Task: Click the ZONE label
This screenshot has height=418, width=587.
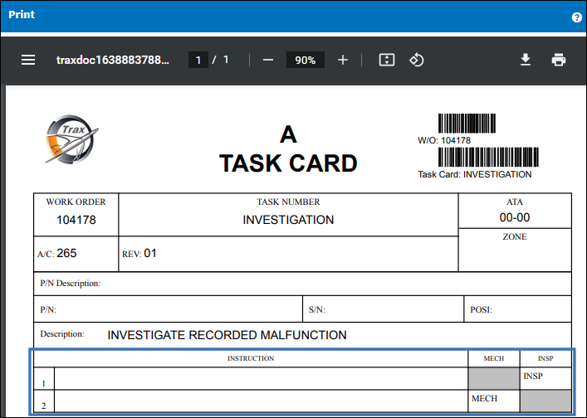Action: (515, 236)
